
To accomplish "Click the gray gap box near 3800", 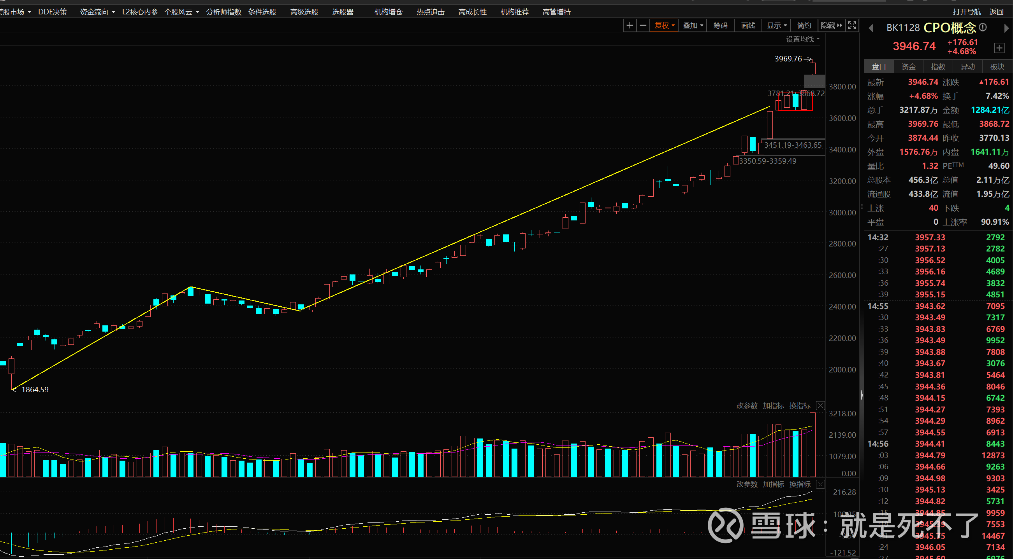I will tap(814, 81).
